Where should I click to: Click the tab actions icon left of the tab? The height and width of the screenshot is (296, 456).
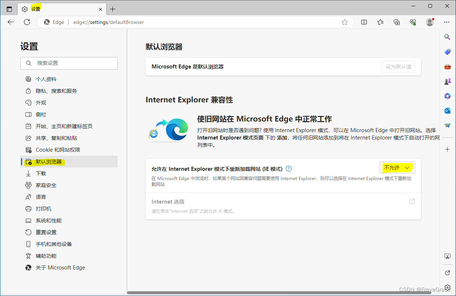coord(9,9)
